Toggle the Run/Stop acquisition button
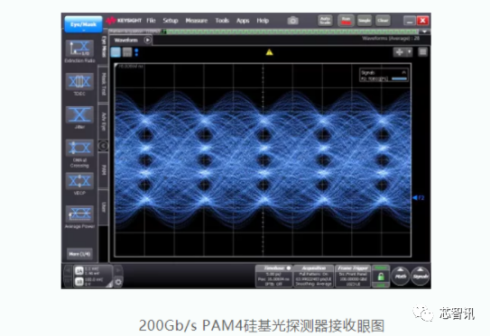 coord(346,21)
